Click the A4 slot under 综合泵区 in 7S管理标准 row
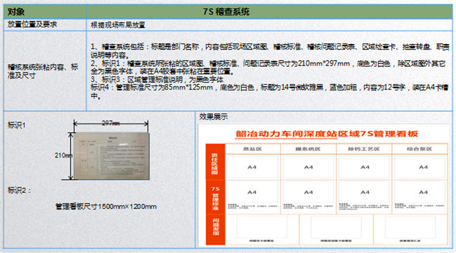This screenshot has width=456, height=253. 420,192
